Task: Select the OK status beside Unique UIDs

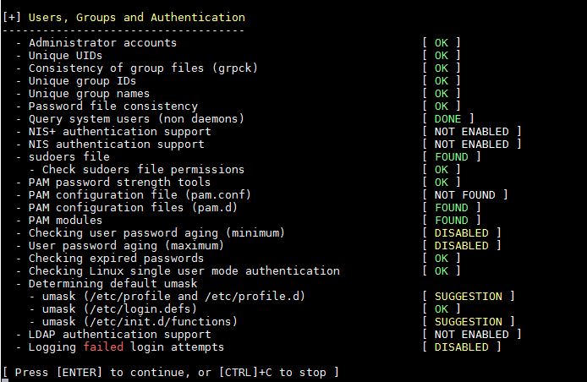Action: click(442, 55)
